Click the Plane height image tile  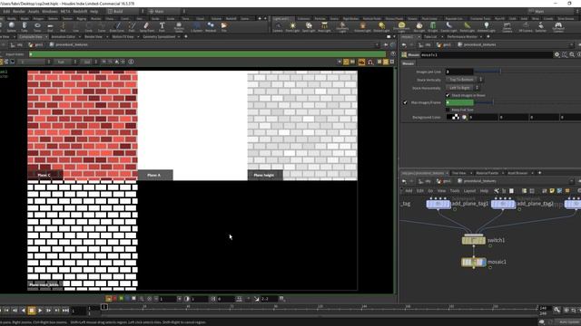(302, 126)
